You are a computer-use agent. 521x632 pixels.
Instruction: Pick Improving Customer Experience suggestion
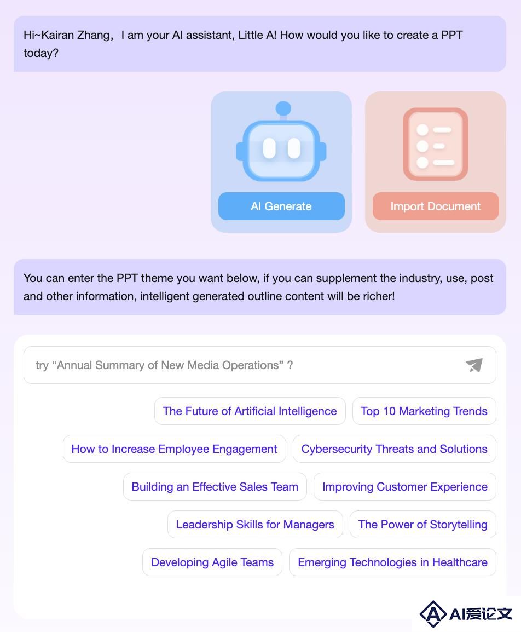tap(404, 487)
